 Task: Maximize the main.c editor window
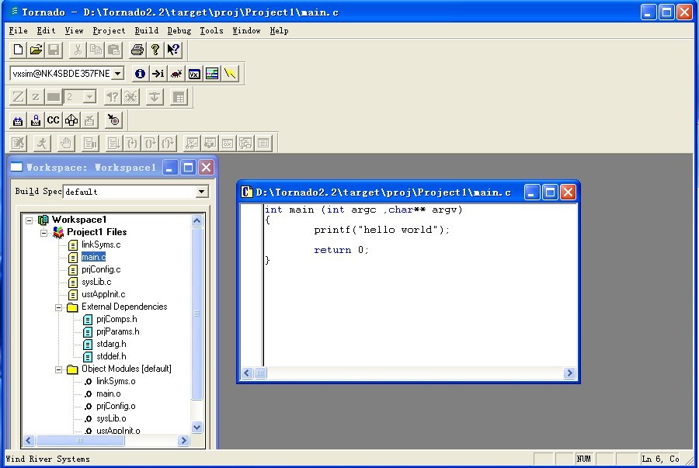(550, 192)
